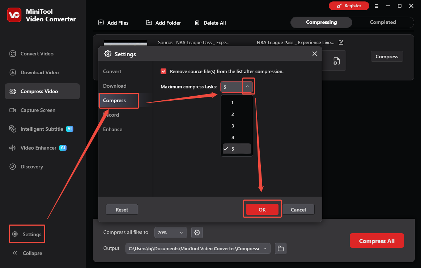Image resolution: width=421 pixels, height=268 pixels.
Task: Click the Discovery compass icon
Action: pos(13,167)
